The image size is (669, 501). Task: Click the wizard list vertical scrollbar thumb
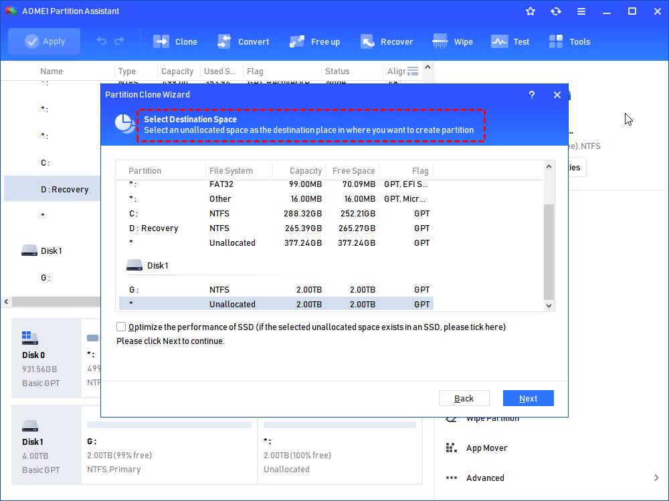pyautogui.click(x=549, y=253)
